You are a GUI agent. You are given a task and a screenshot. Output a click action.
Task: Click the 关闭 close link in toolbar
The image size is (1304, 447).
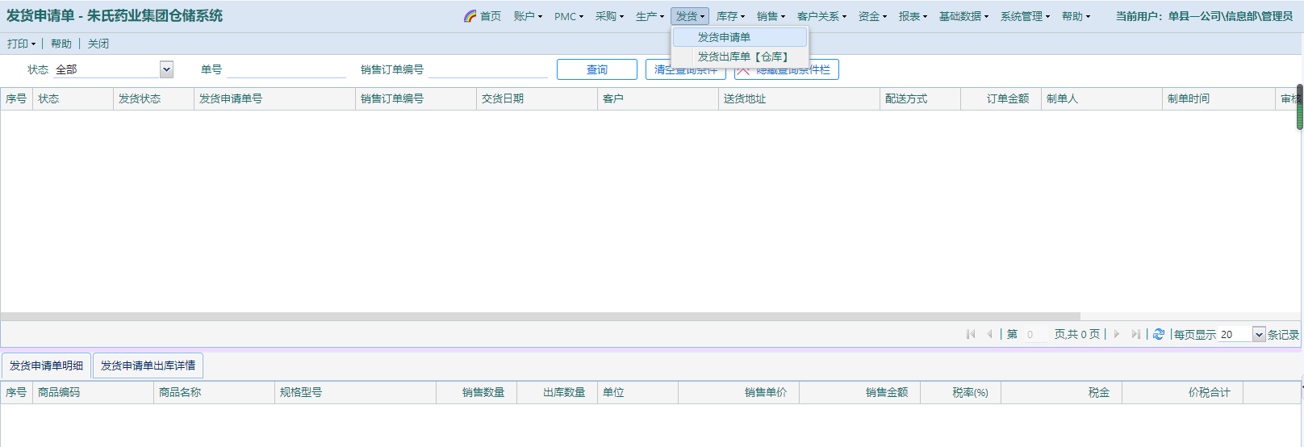click(x=98, y=44)
